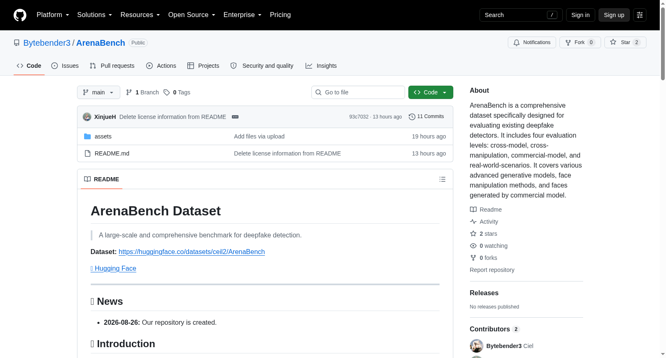Screen dimensions: 666x358
Task: Star the ArenaBench repository
Action: (x=625, y=42)
